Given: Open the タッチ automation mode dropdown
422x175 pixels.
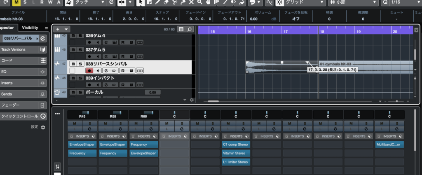Looking at the screenshot, I should 89,3.
